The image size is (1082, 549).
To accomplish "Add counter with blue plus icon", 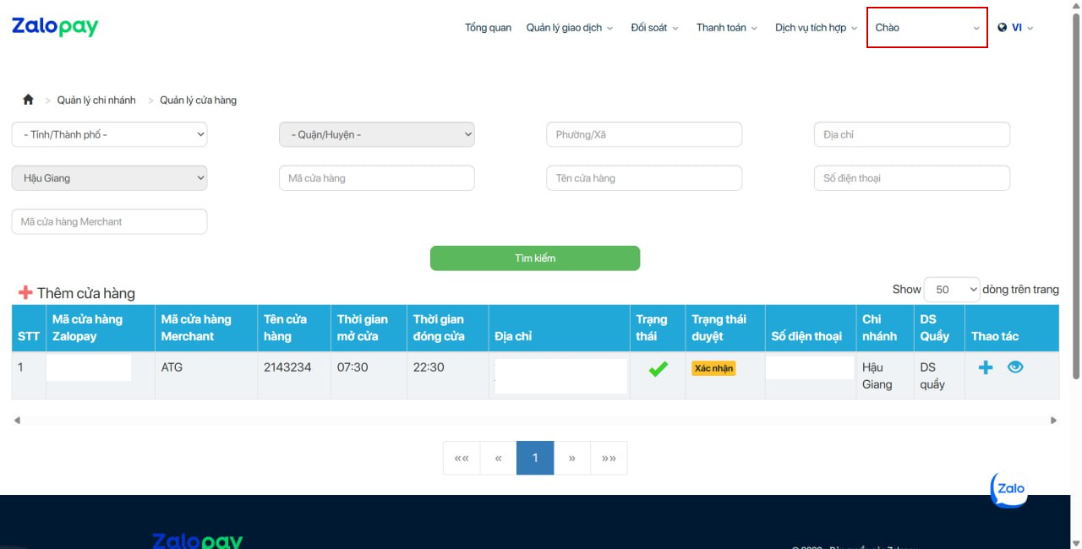I will click(x=986, y=367).
